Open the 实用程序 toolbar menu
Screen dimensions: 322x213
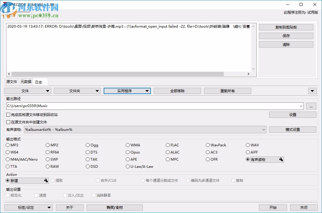(x=127, y=91)
